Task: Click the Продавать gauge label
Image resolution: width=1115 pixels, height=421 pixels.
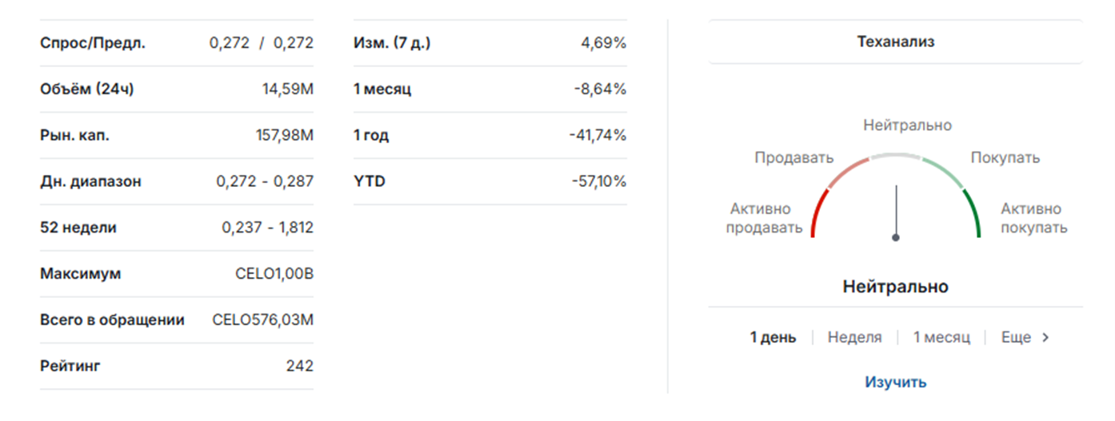Action: (793, 157)
